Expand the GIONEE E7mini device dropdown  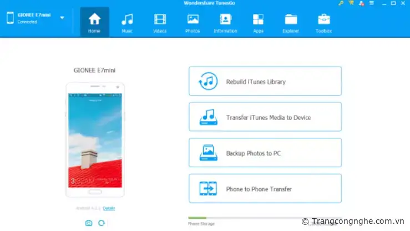click(x=62, y=17)
